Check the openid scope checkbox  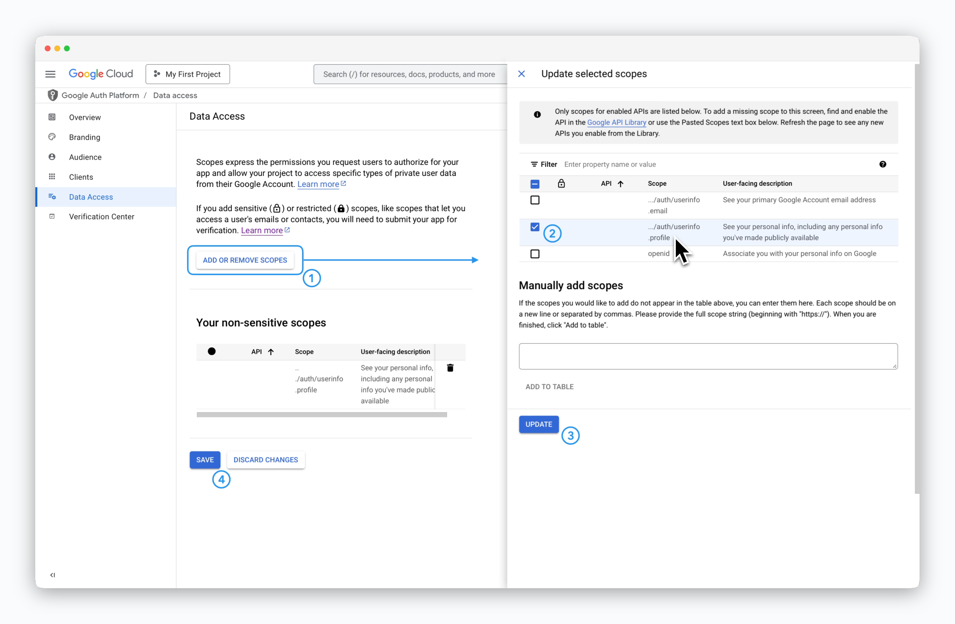[535, 254]
